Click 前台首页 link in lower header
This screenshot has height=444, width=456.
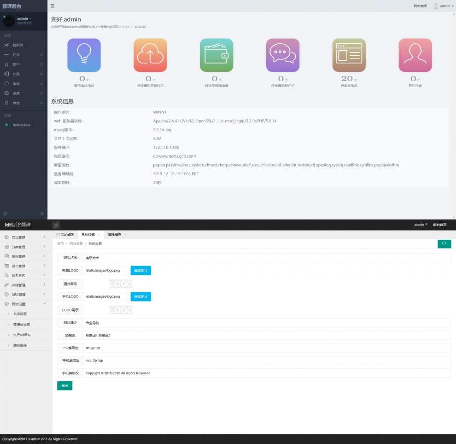440,225
